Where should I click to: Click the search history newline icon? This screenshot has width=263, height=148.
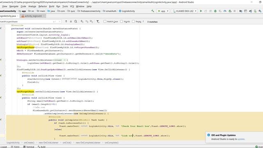click(54, 22)
